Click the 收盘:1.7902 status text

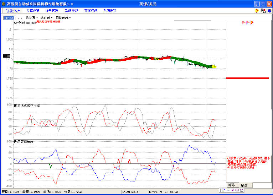(x=73, y=192)
